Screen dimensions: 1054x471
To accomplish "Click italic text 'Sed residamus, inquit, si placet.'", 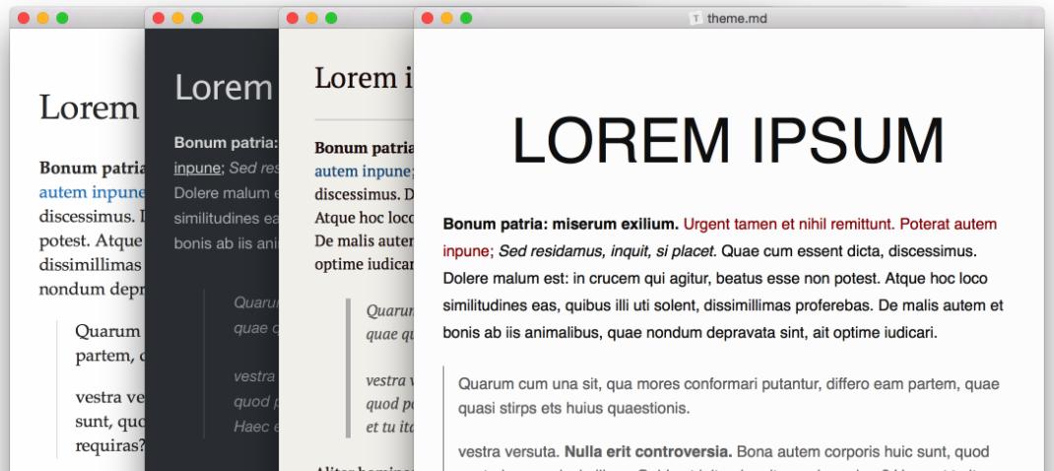I will click(x=608, y=251).
